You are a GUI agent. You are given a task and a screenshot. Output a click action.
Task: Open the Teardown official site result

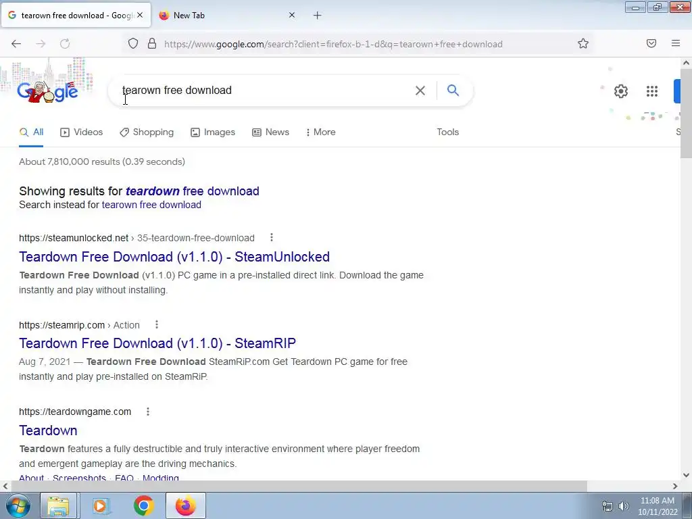[48, 430]
